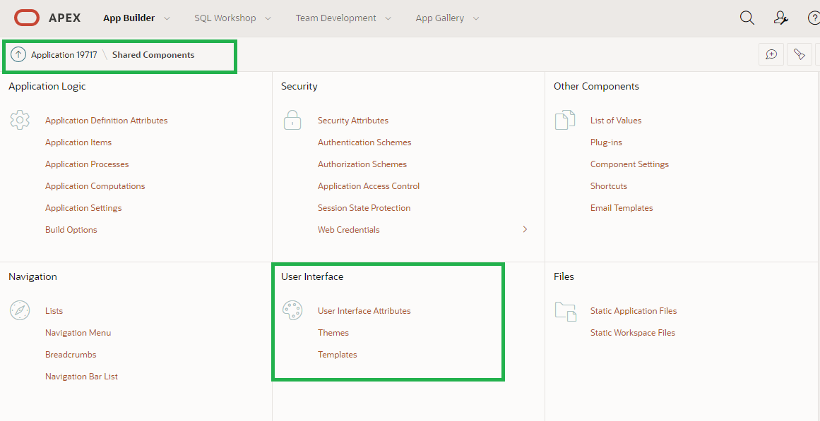This screenshot has height=421, width=820.
Task: Click the administration user-wrench icon
Action: (780, 18)
